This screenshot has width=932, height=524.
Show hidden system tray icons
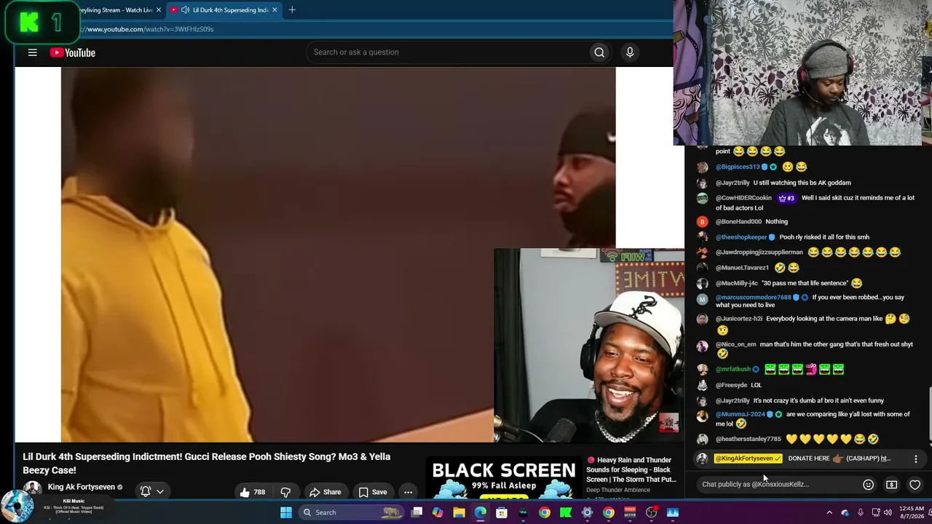coord(829,512)
